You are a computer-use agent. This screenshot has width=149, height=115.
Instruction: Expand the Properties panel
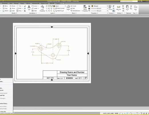[x=95, y=13]
